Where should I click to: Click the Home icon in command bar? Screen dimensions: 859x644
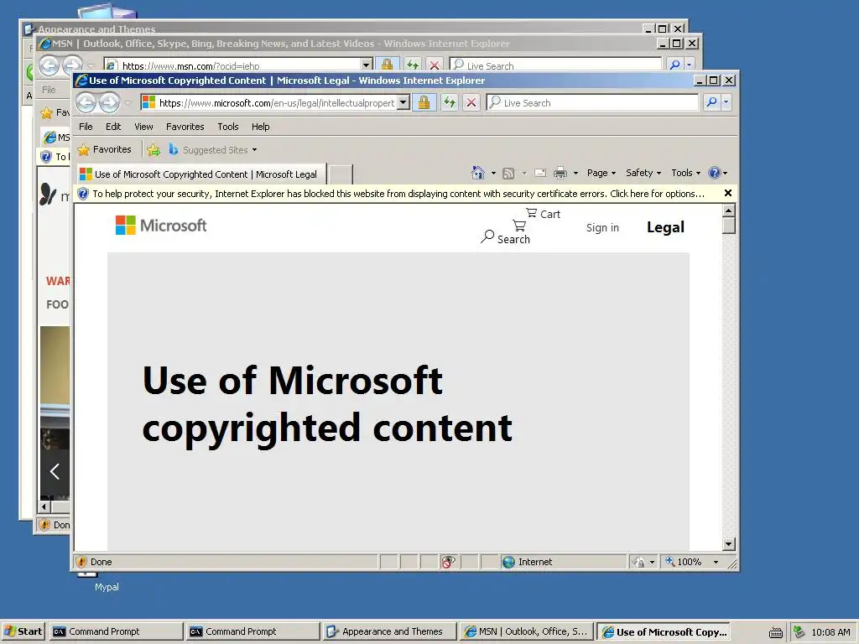477,173
